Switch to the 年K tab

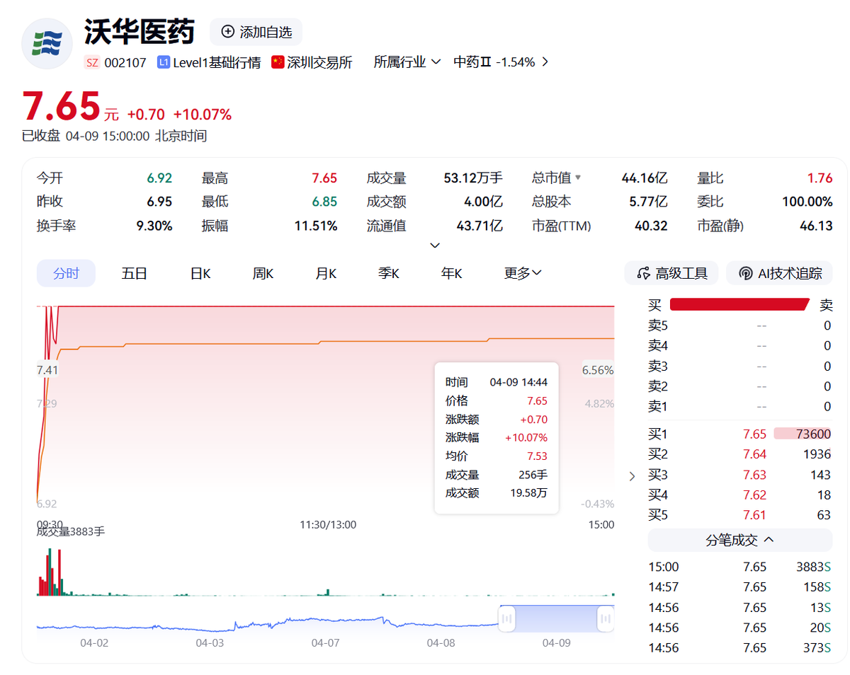[x=451, y=273]
